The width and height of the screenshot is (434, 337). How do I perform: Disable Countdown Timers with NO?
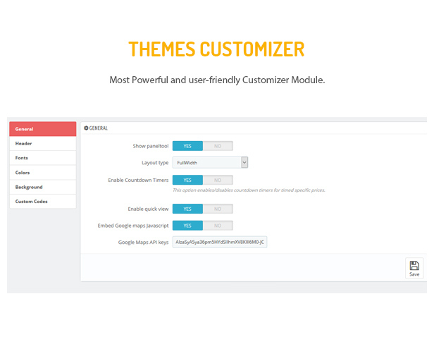218,180
